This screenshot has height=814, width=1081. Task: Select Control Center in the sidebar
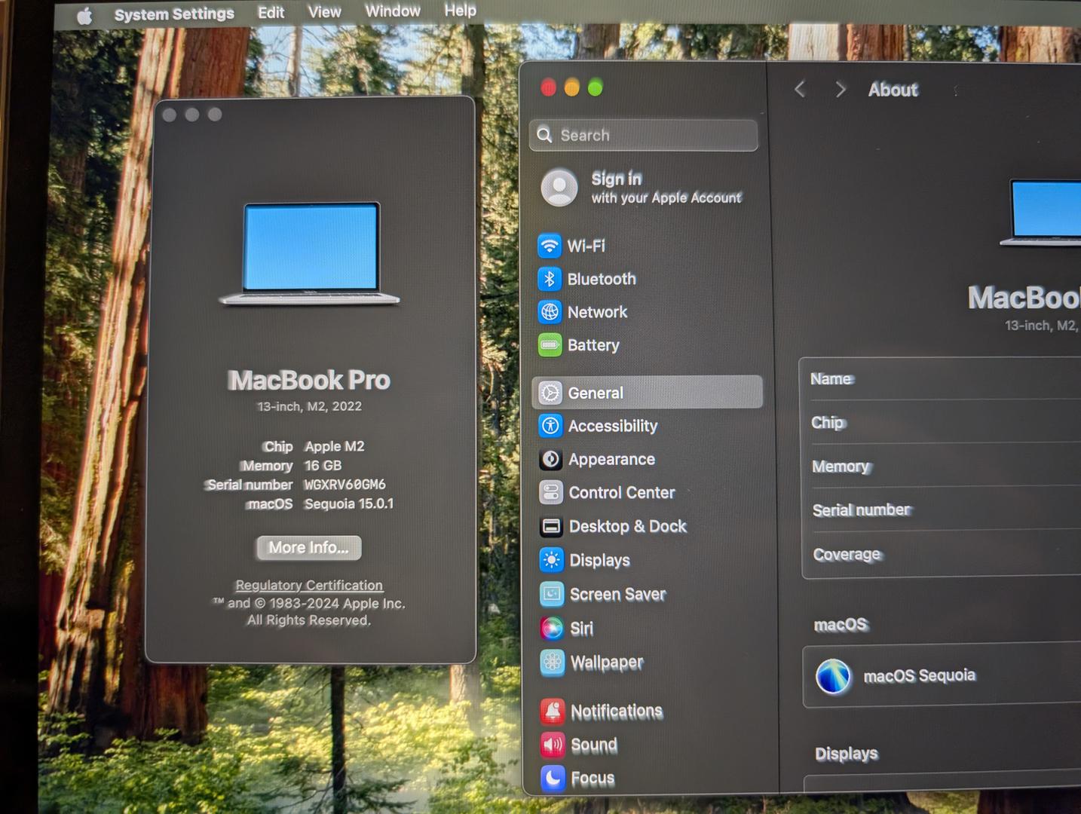pyautogui.click(x=649, y=492)
